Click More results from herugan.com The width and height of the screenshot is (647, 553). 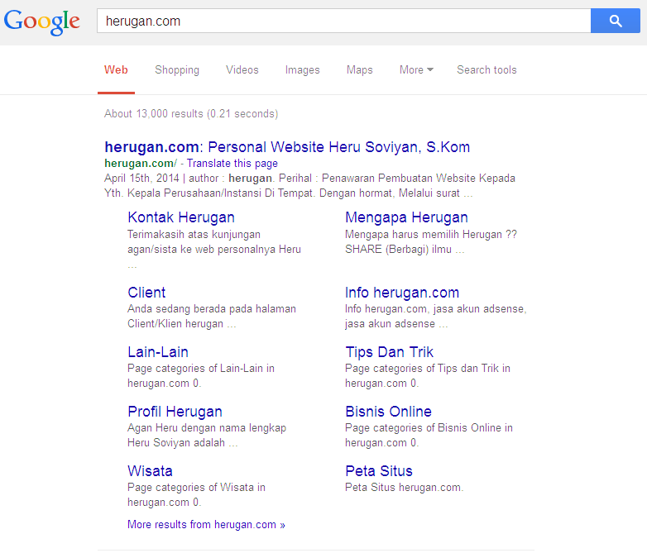(x=206, y=525)
